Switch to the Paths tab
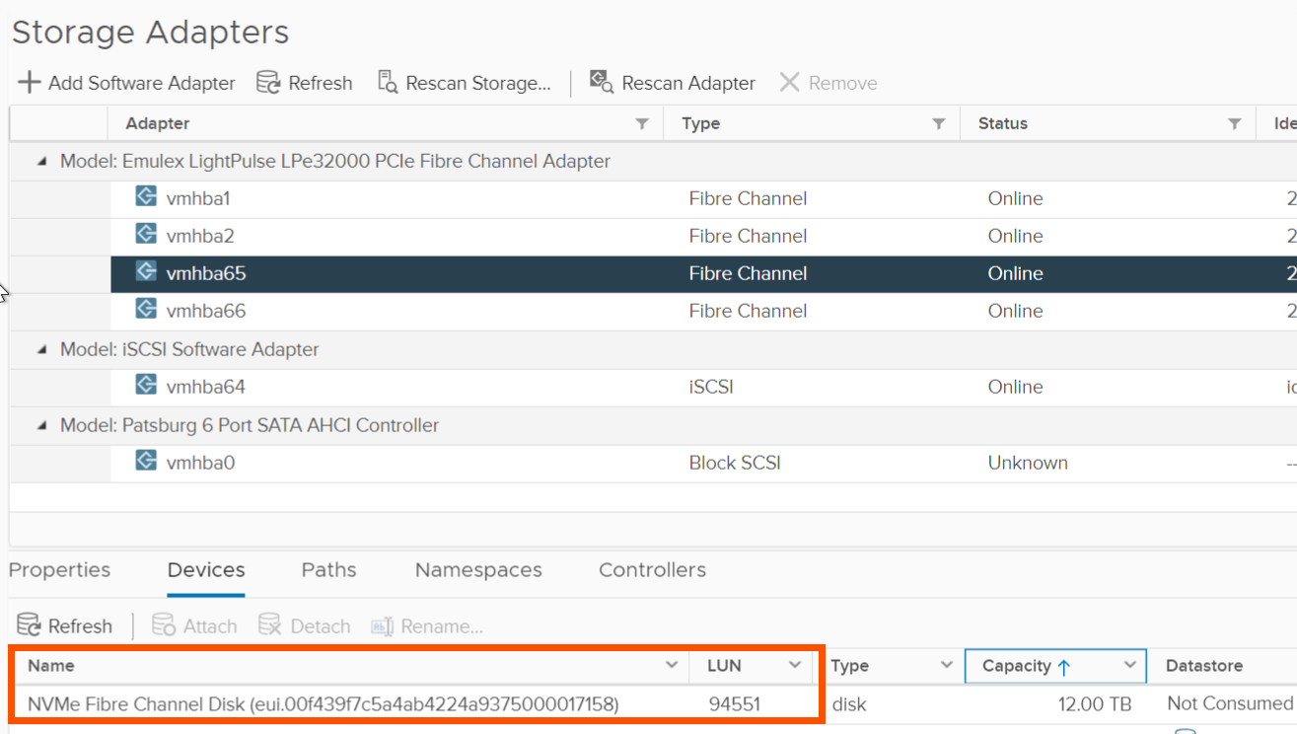1297x734 pixels. click(328, 569)
